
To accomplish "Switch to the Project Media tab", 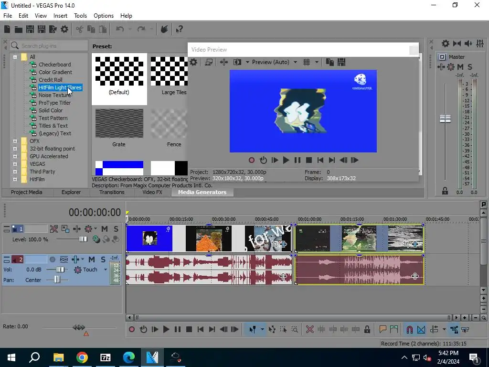I will 27,192.
